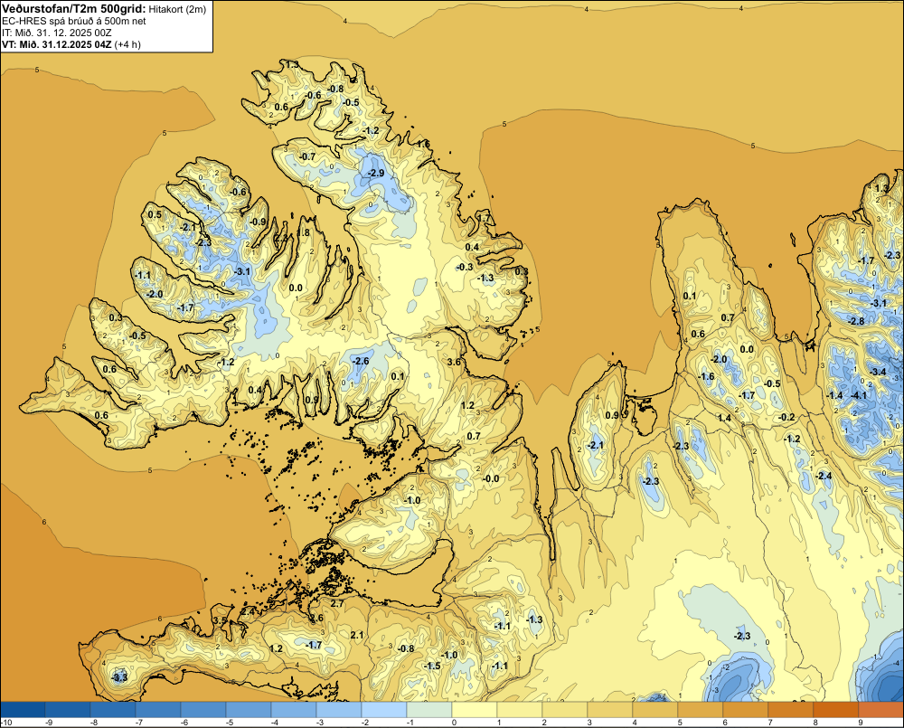Select legend swatch between -4 and -3
The image size is (904, 728).
[x=294, y=709]
